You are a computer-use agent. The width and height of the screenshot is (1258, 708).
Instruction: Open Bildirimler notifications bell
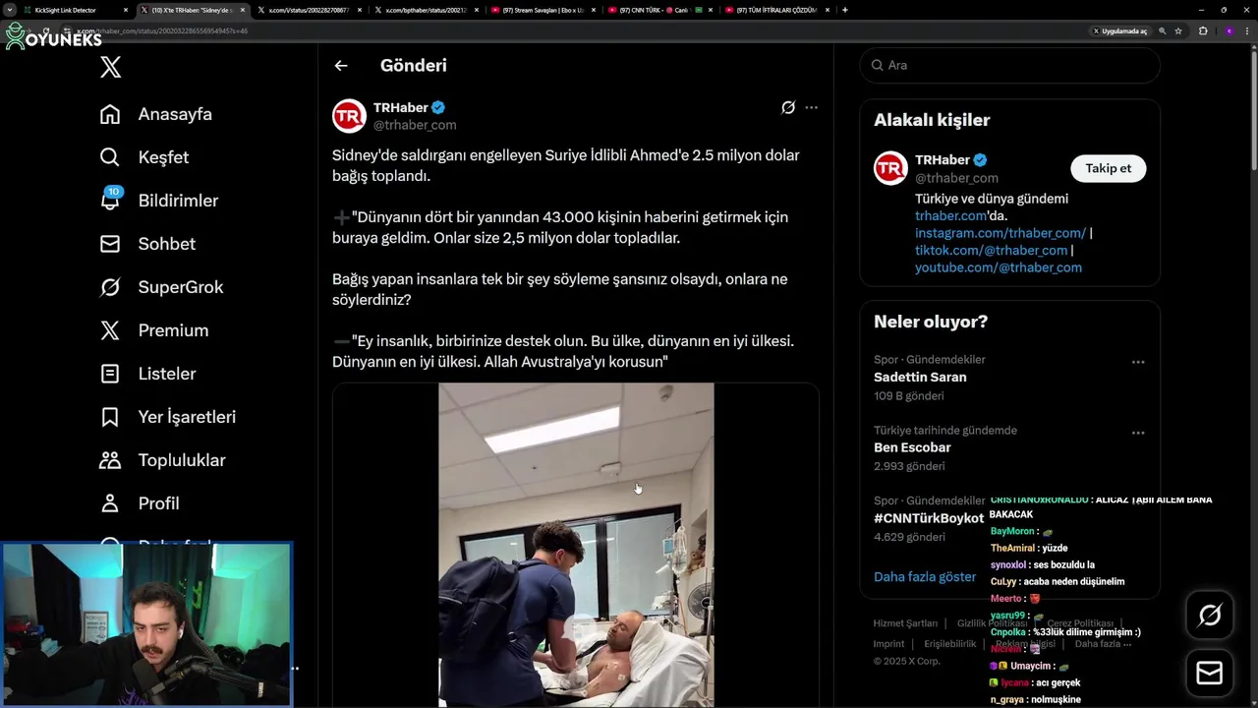point(159,201)
